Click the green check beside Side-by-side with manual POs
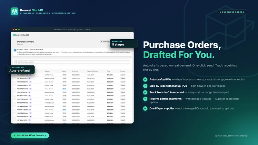The width and height of the screenshot is (258, 145). pos(145,86)
